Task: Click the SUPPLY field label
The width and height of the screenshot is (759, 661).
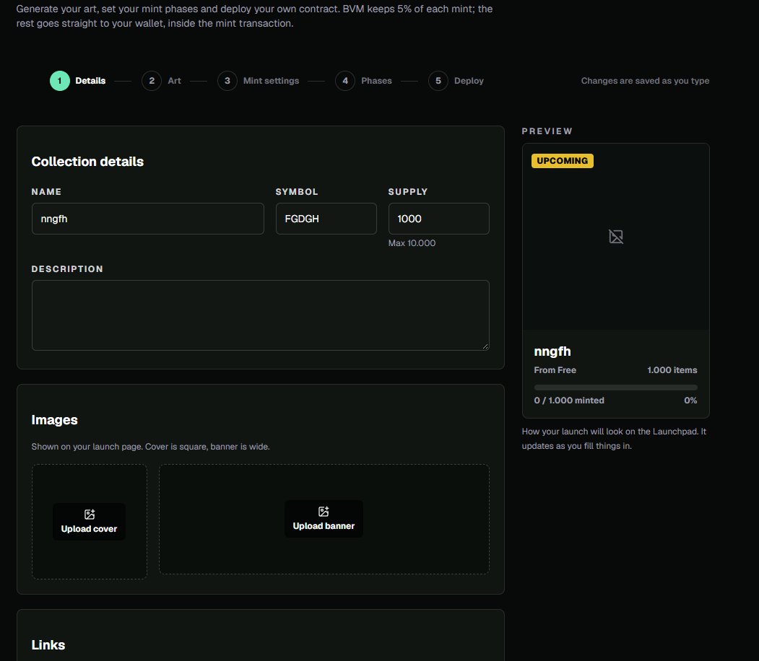Action: coord(408,191)
